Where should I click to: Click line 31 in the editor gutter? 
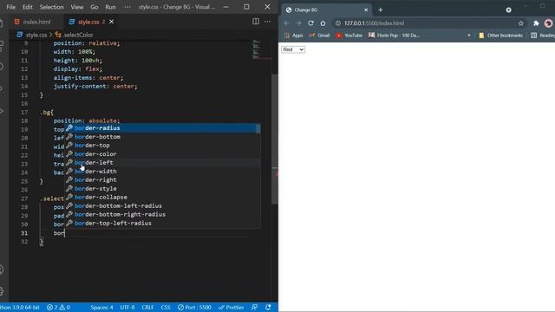tap(24, 233)
